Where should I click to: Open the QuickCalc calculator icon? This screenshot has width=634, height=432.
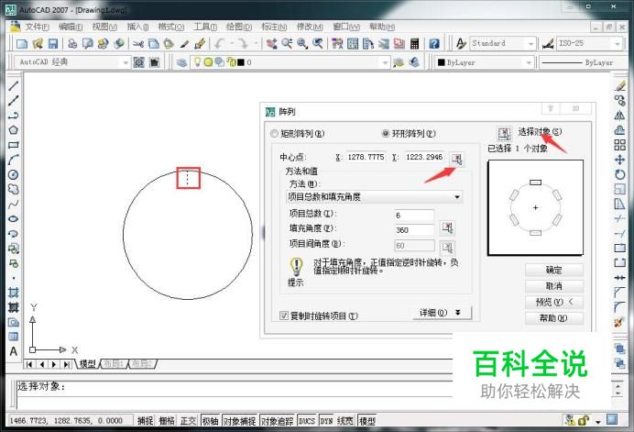414,43
